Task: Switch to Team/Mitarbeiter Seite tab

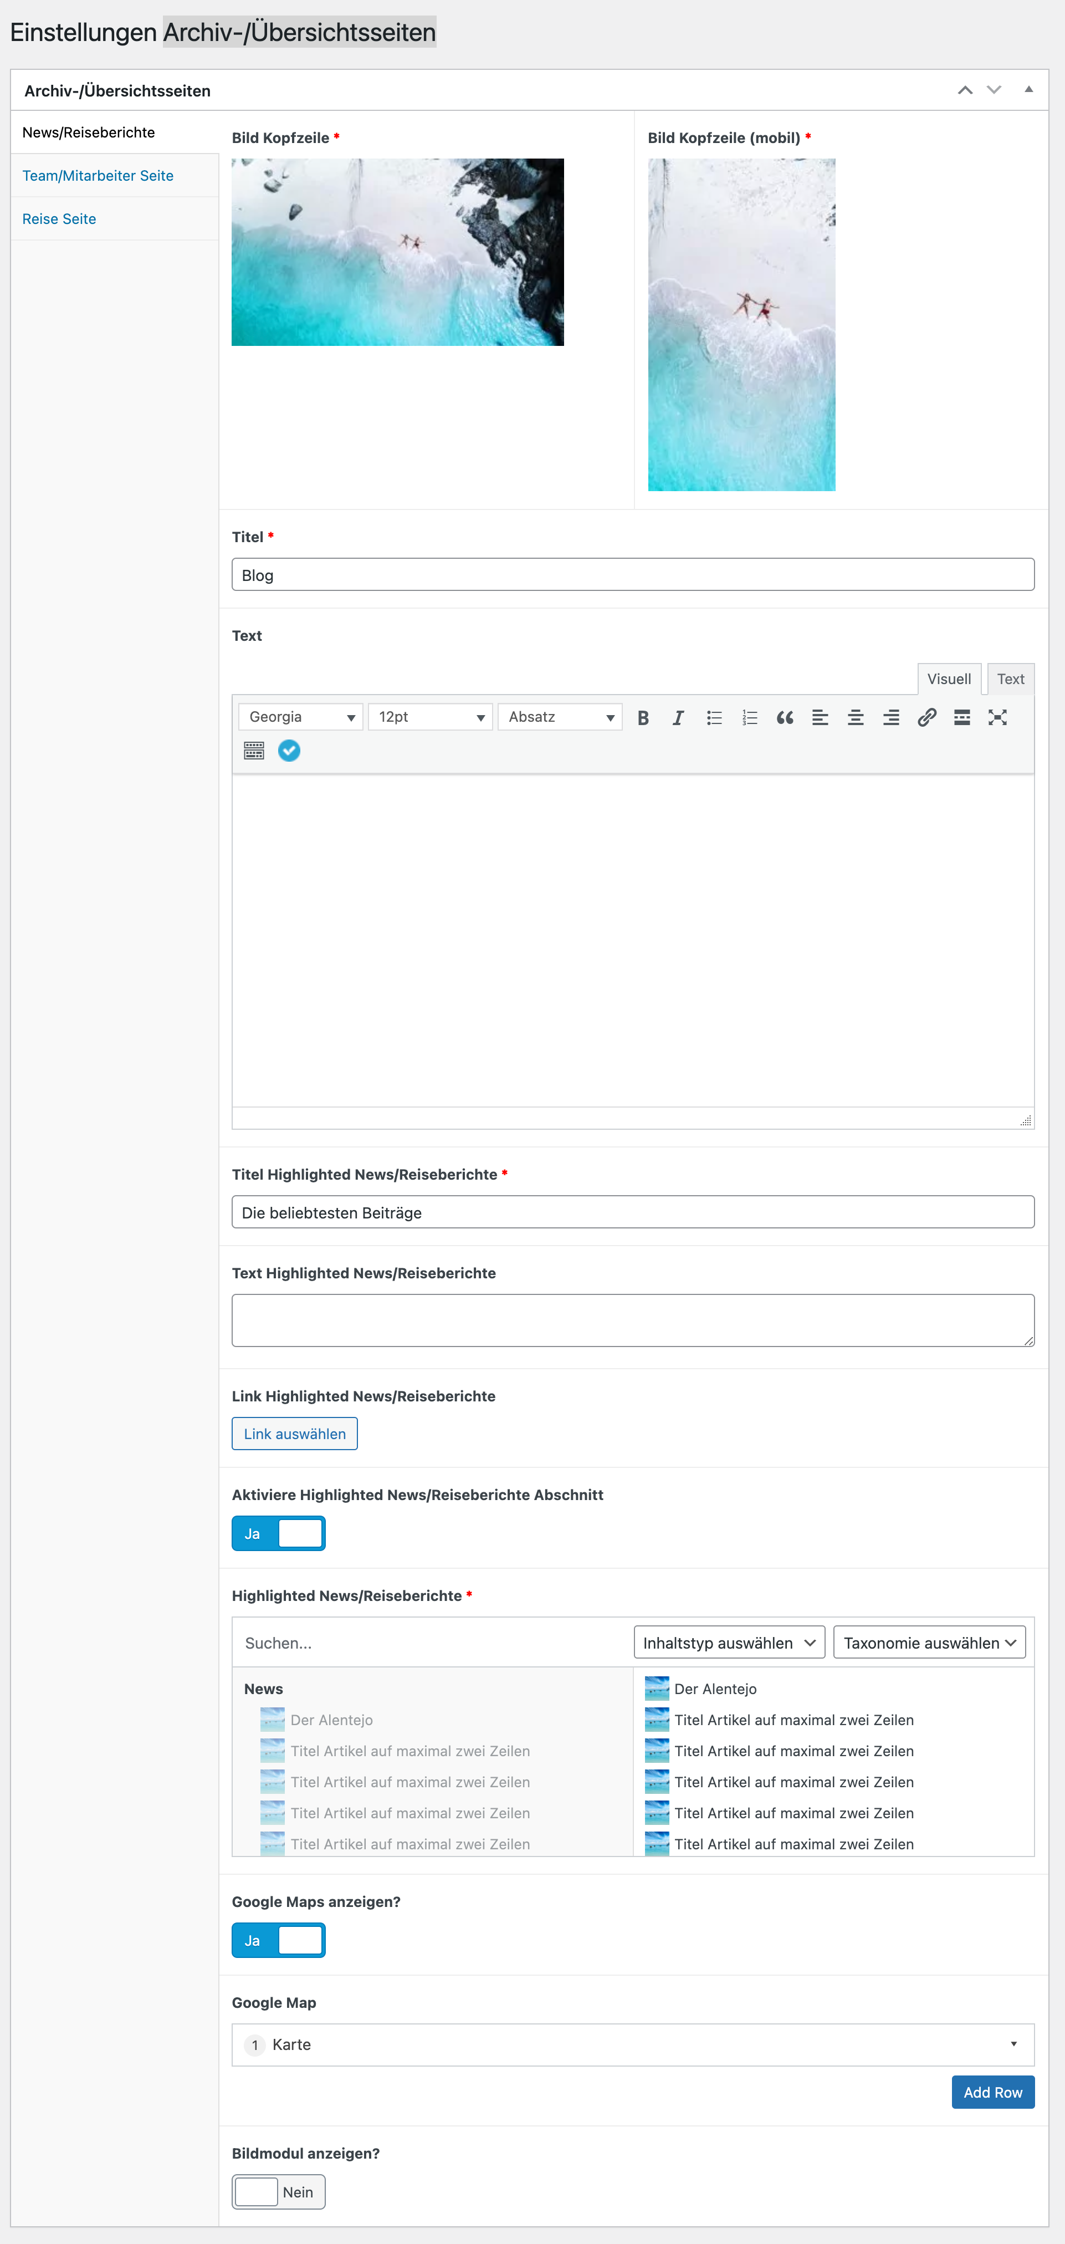Action: (98, 175)
